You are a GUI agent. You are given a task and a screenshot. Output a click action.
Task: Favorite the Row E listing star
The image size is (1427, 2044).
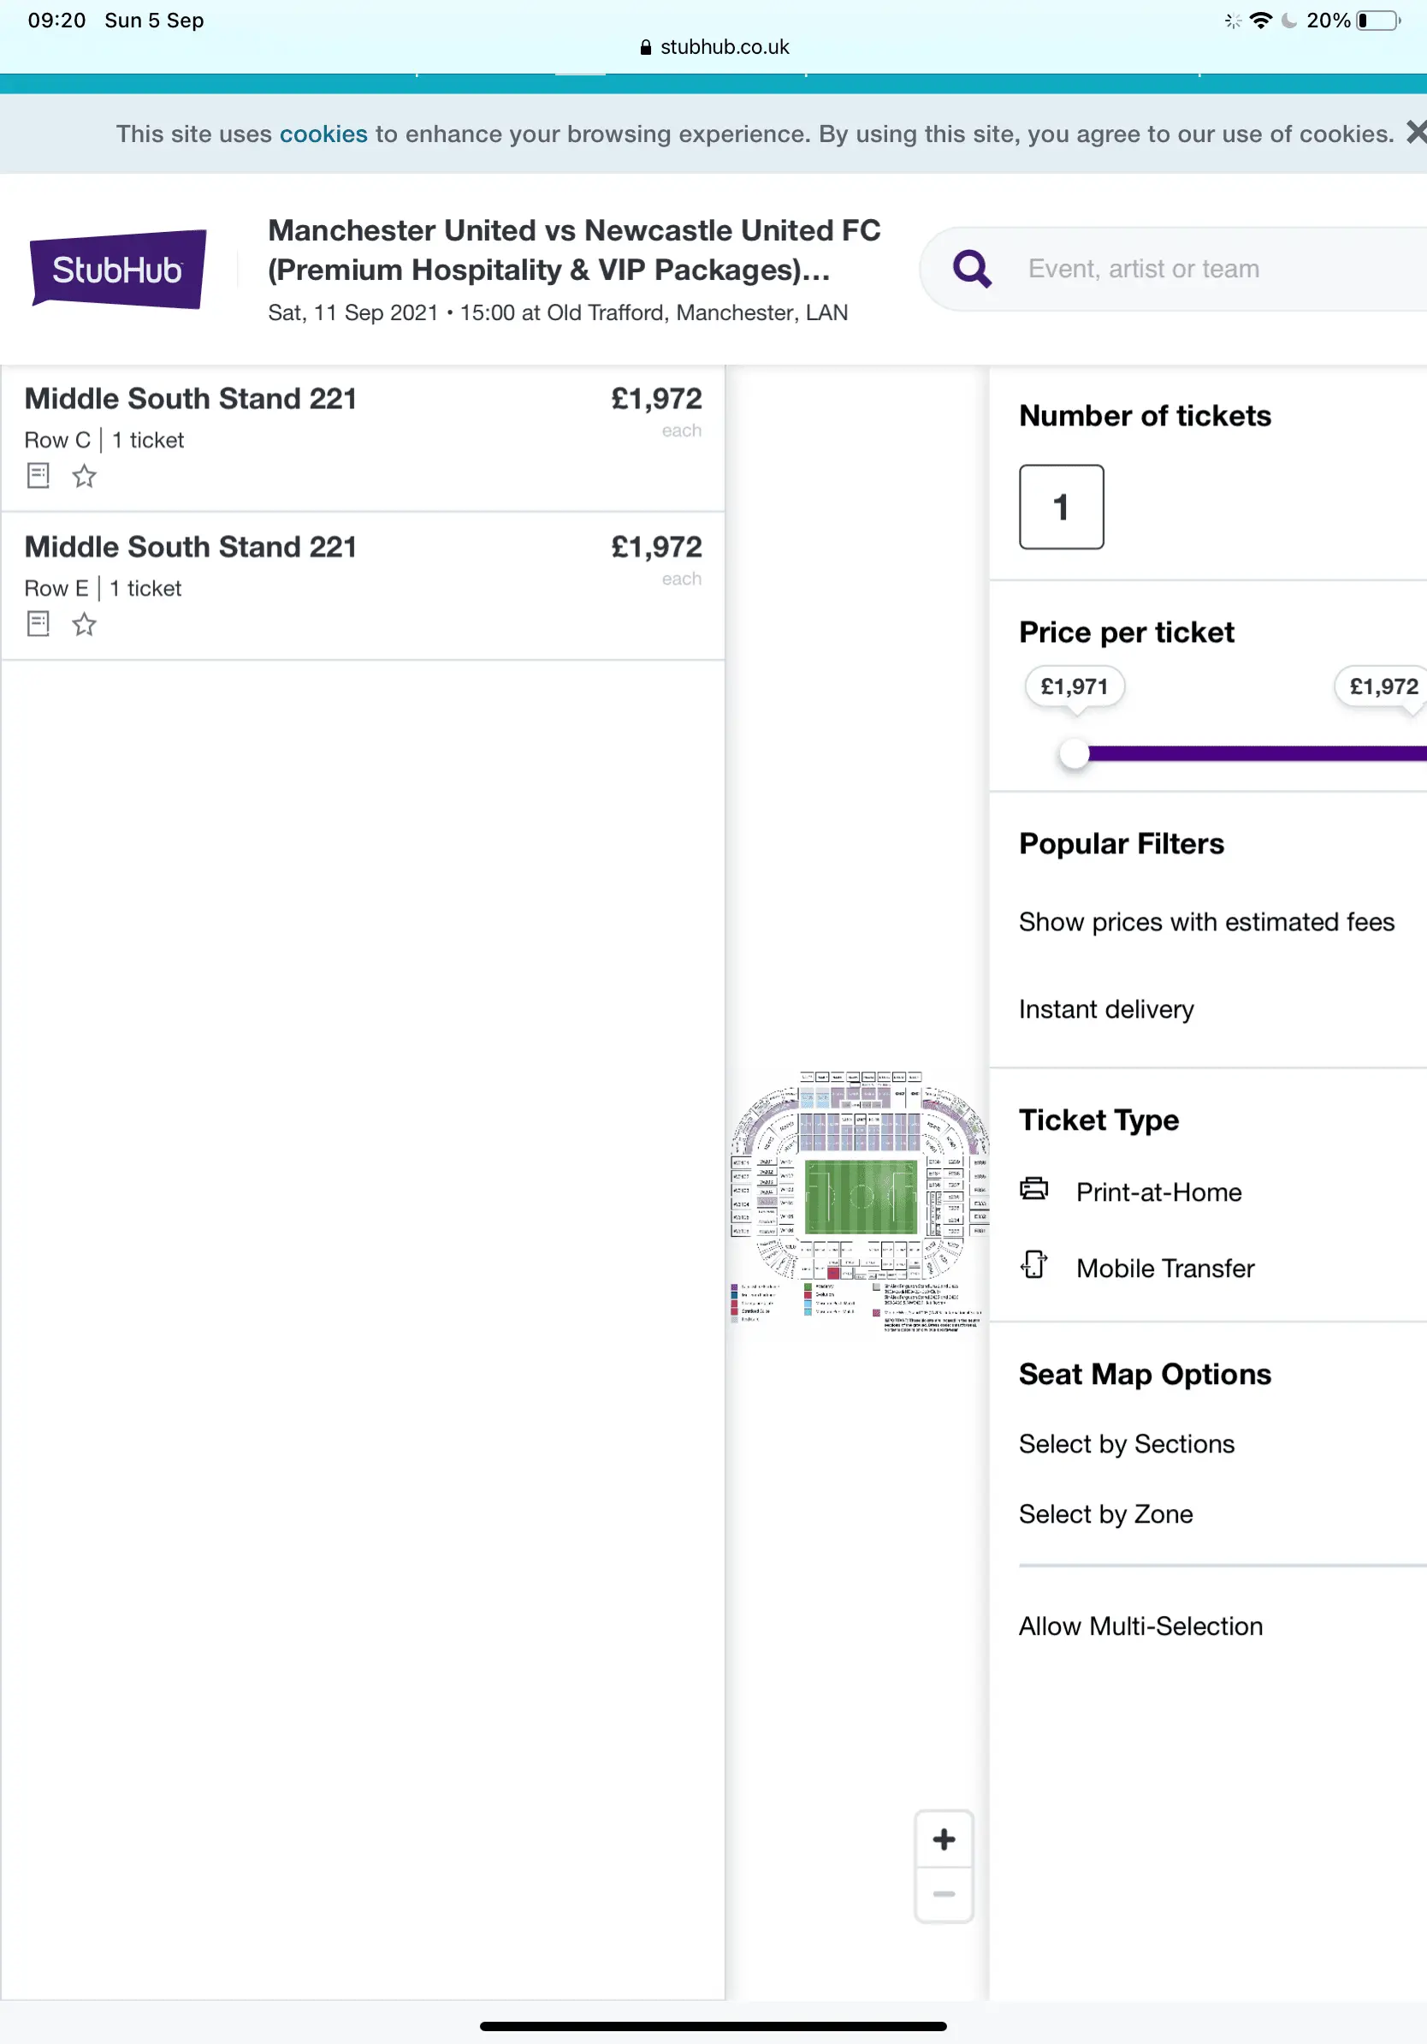(x=85, y=624)
